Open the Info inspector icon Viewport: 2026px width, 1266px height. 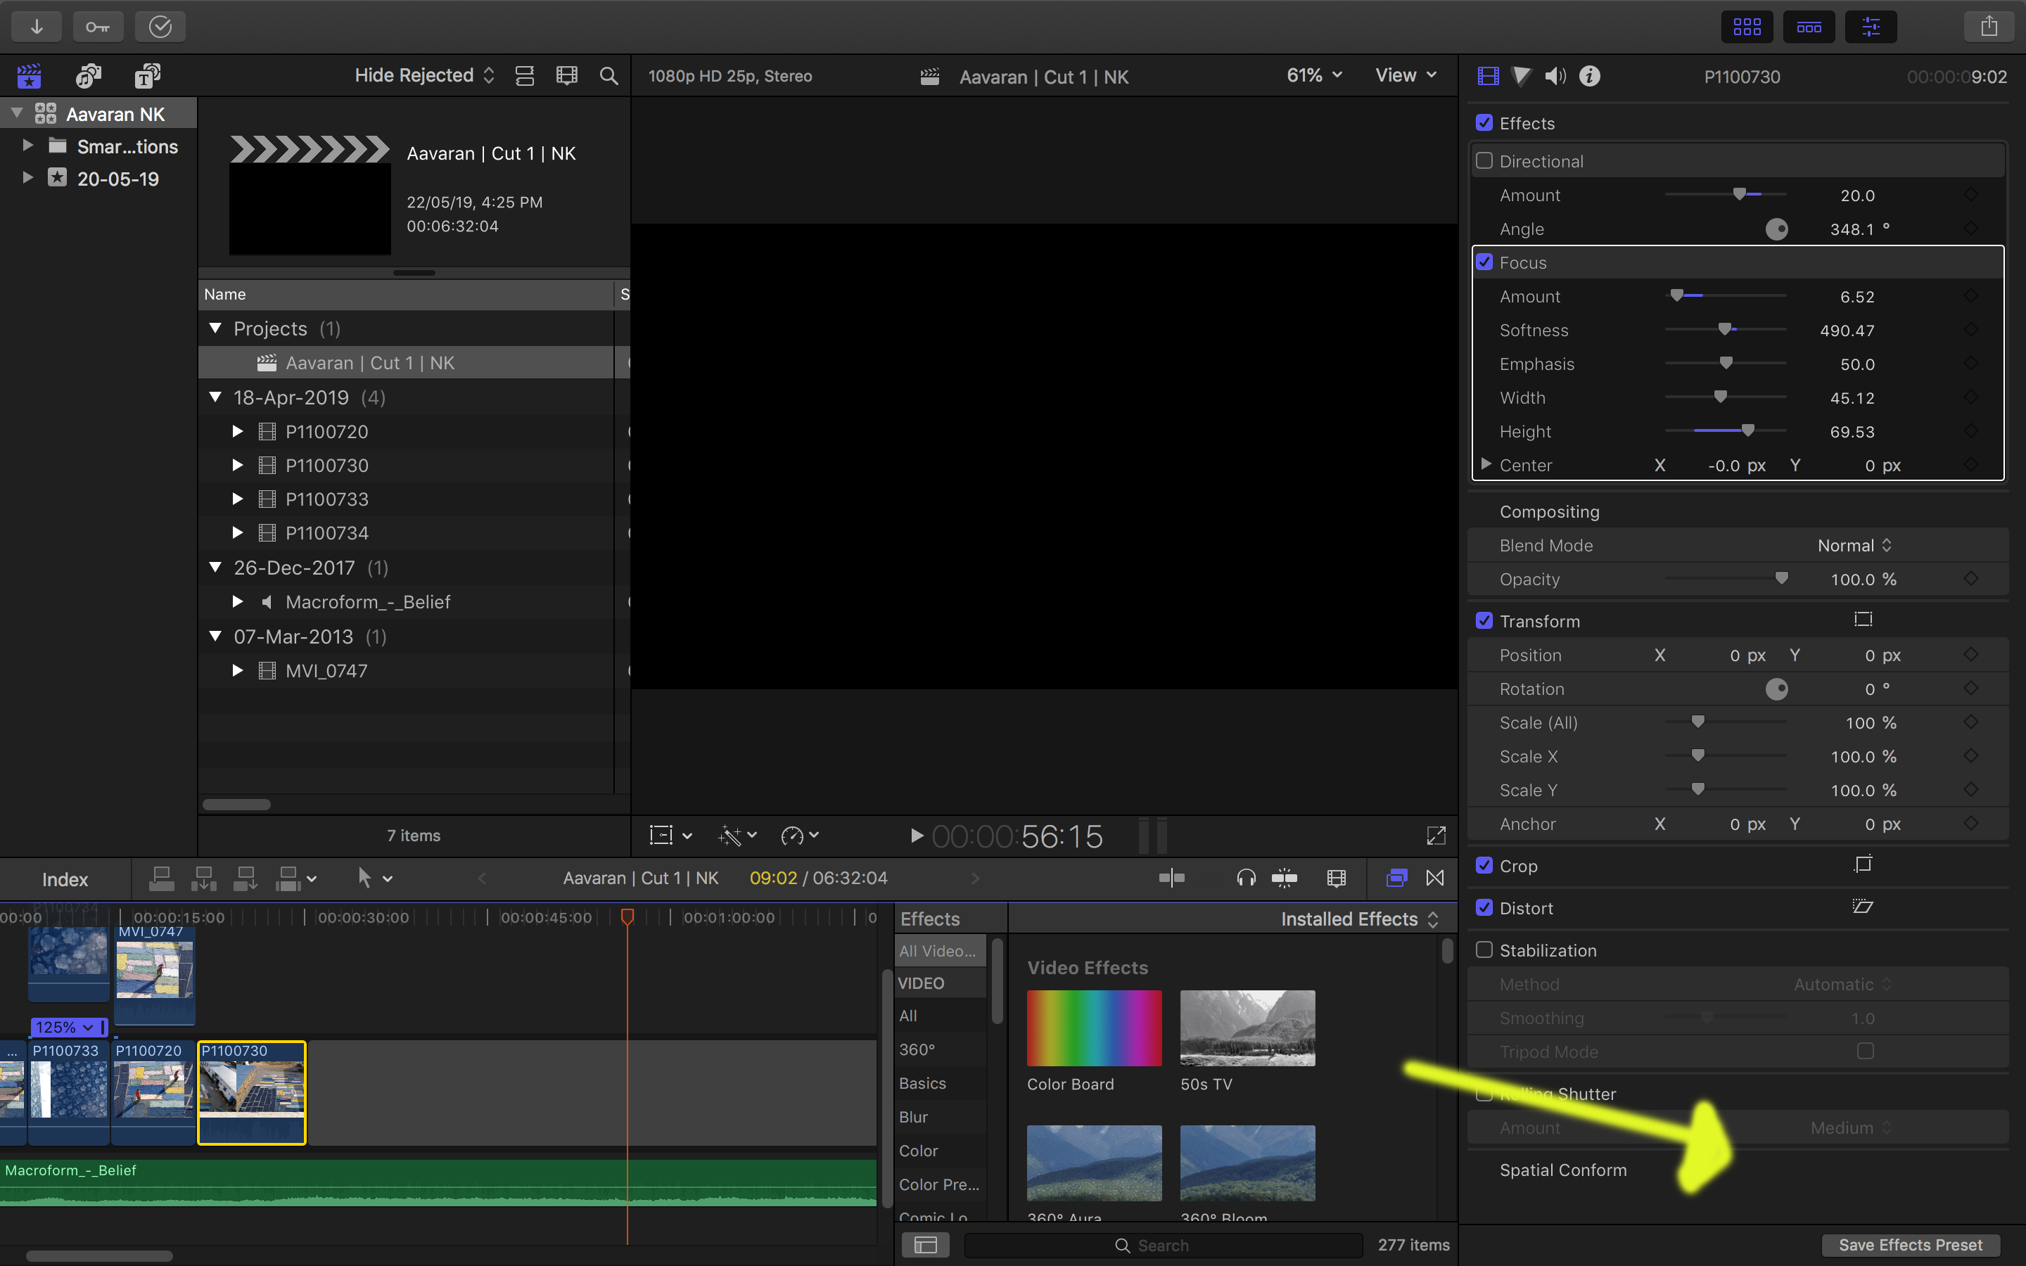point(1589,76)
